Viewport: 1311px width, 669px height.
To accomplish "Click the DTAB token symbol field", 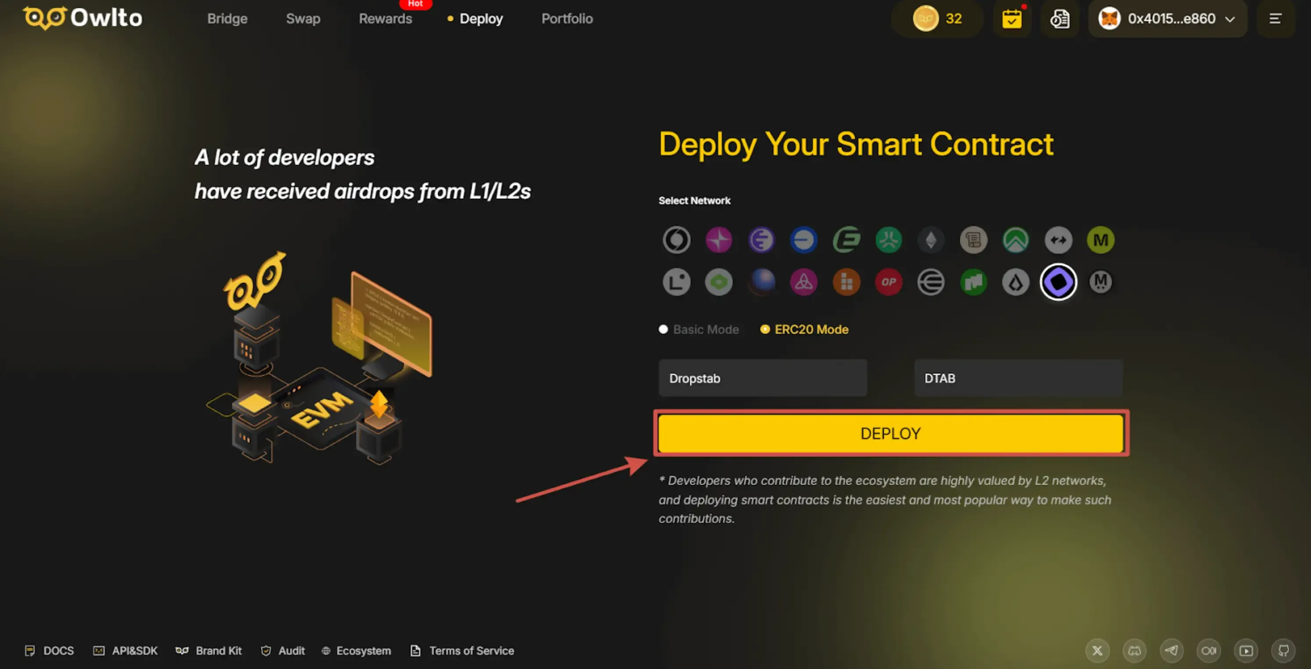I will pyautogui.click(x=1018, y=378).
